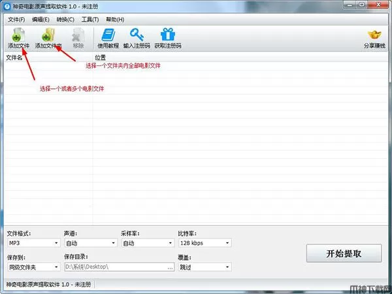Click the status bar text 神奇电影原声提取软件 1.0 - 未注册
This screenshot has height=294, width=392.
[x=48, y=284]
